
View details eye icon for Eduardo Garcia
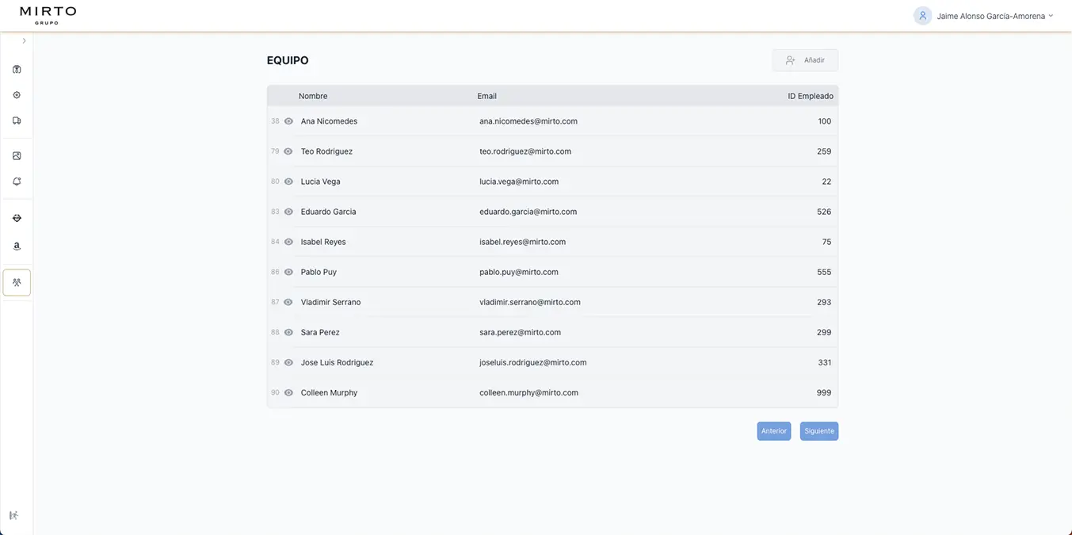tap(288, 212)
